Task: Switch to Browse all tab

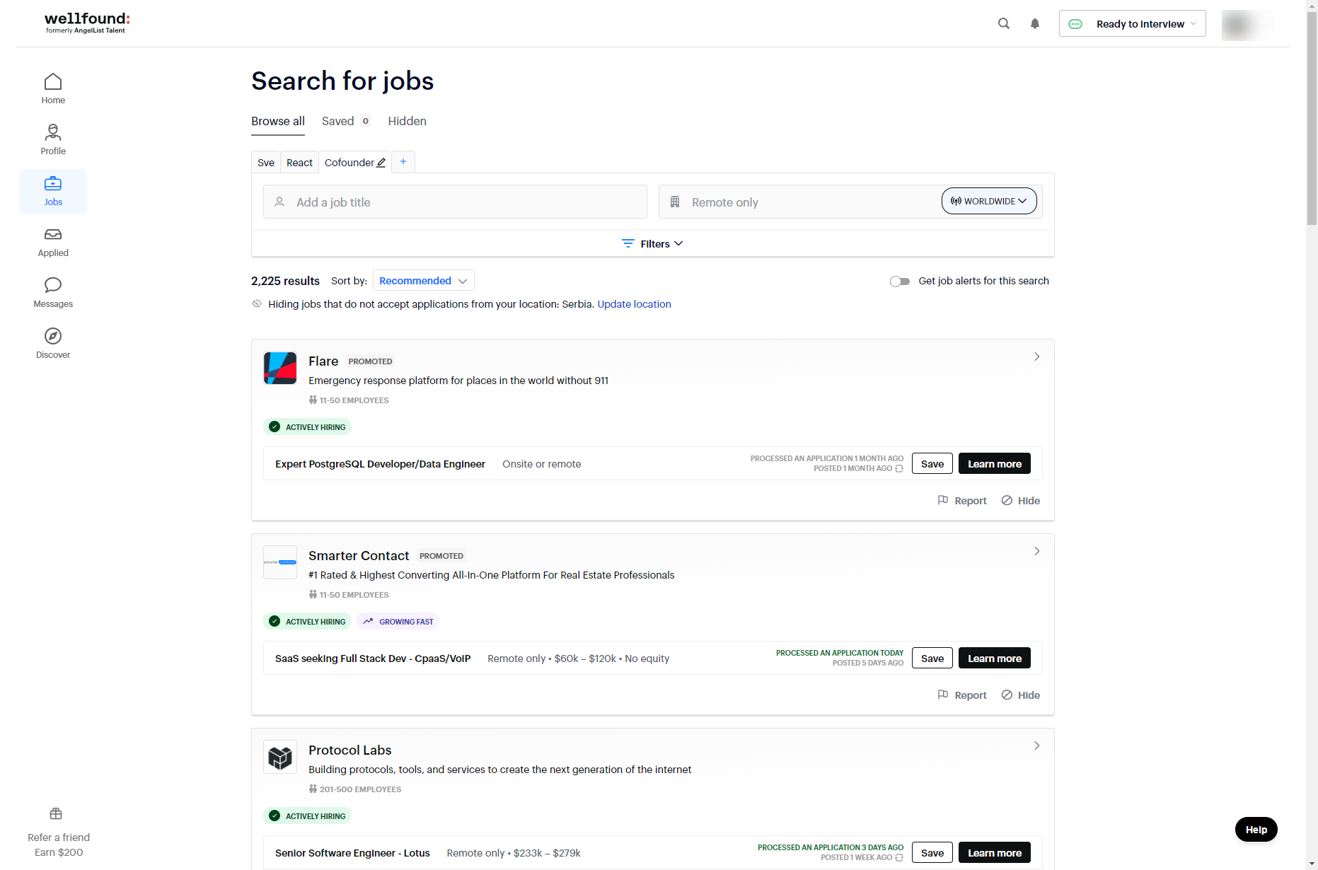Action: [x=278, y=121]
